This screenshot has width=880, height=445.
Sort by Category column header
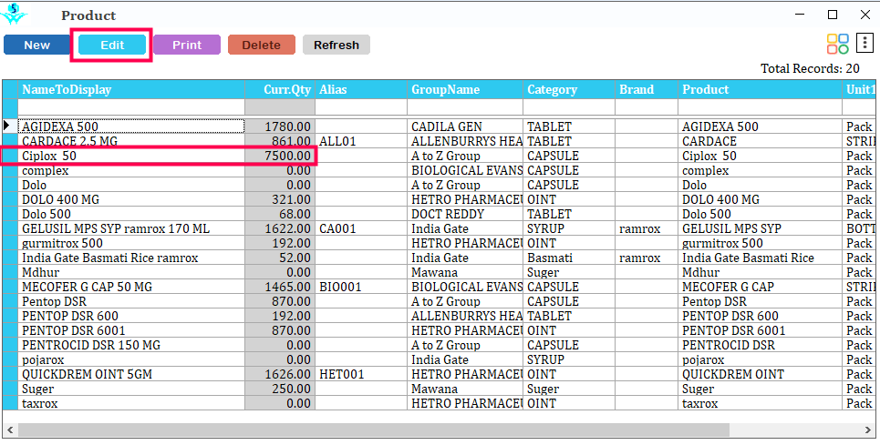pos(568,89)
